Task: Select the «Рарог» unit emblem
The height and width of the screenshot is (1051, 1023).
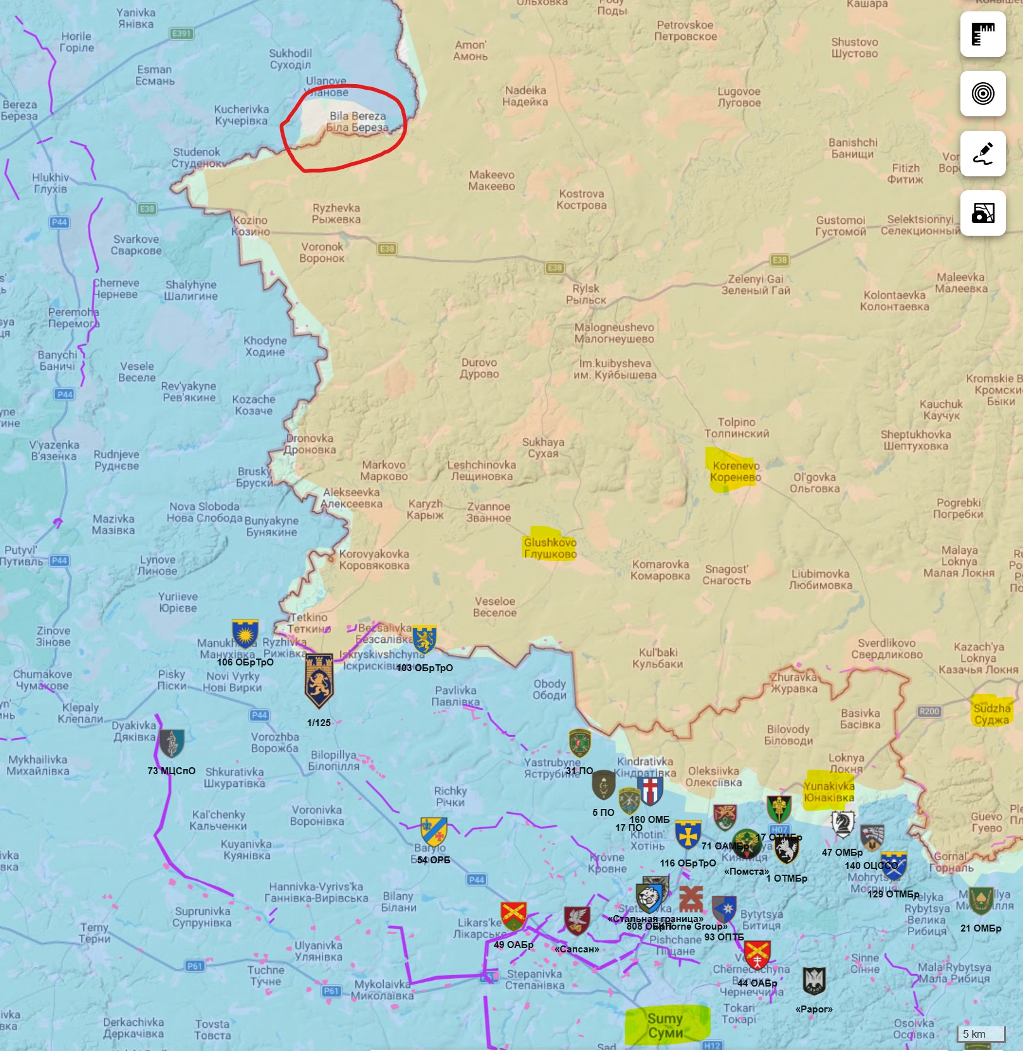Action: pos(814,981)
